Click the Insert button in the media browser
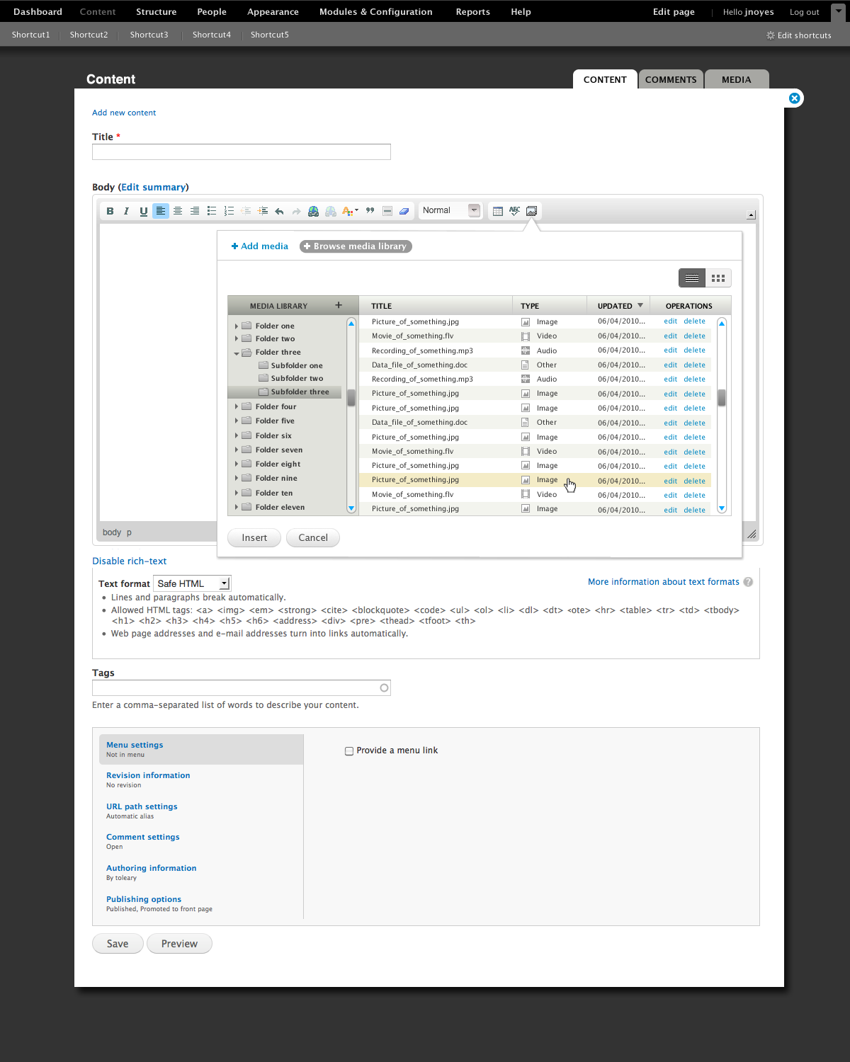Image resolution: width=850 pixels, height=1062 pixels. 254,537
